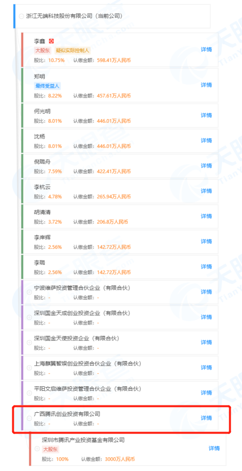Click company name 平阳文启维萨投资管理合伙企业（有限合伙）

(x=88, y=389)
